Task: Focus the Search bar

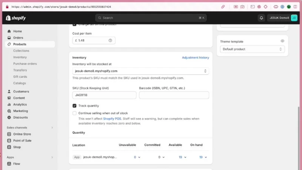Action: coord(151,18)
